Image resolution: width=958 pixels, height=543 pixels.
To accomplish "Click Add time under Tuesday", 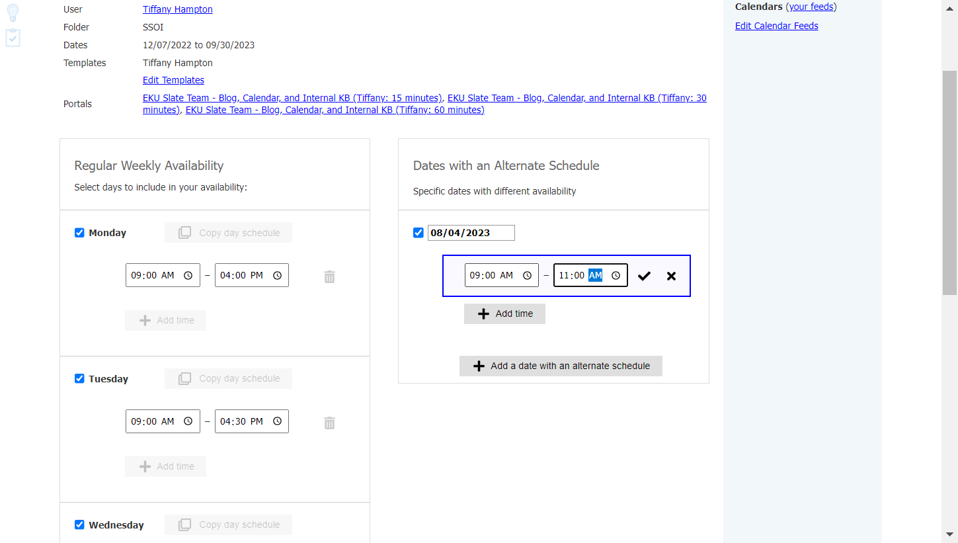I will point(165,466).
